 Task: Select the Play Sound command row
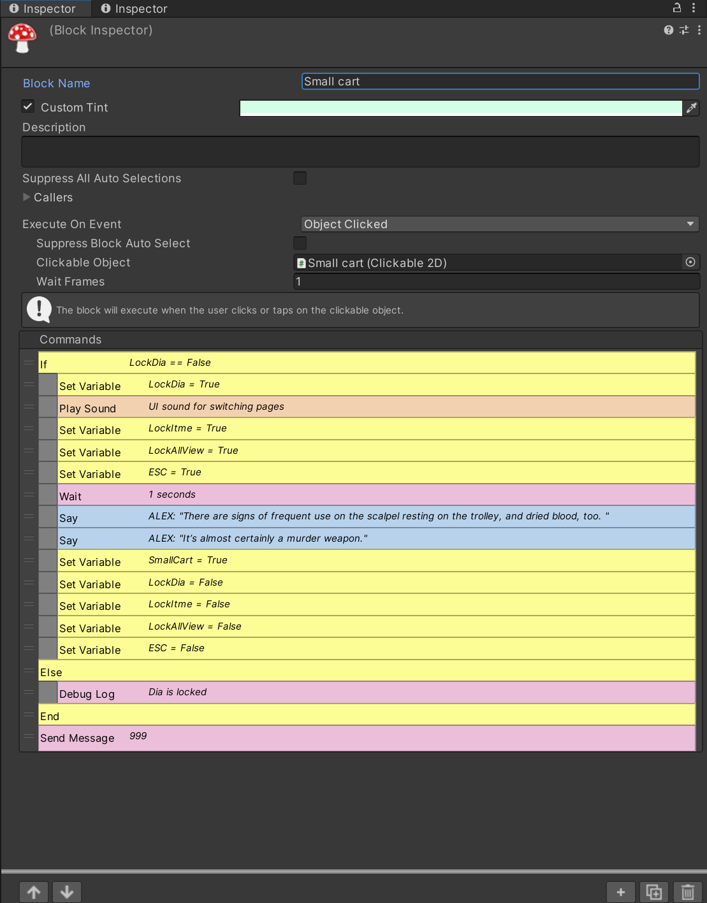(x=376, y=407)
